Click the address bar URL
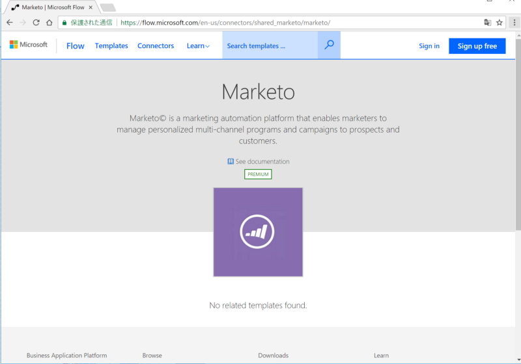Viewport: 521px width, 364px height. pos(225,23)
